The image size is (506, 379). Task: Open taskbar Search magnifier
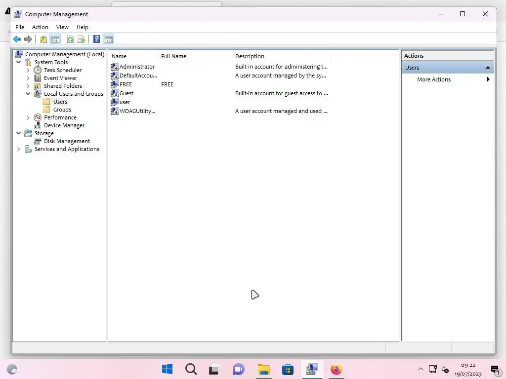(x=191, y=369)
